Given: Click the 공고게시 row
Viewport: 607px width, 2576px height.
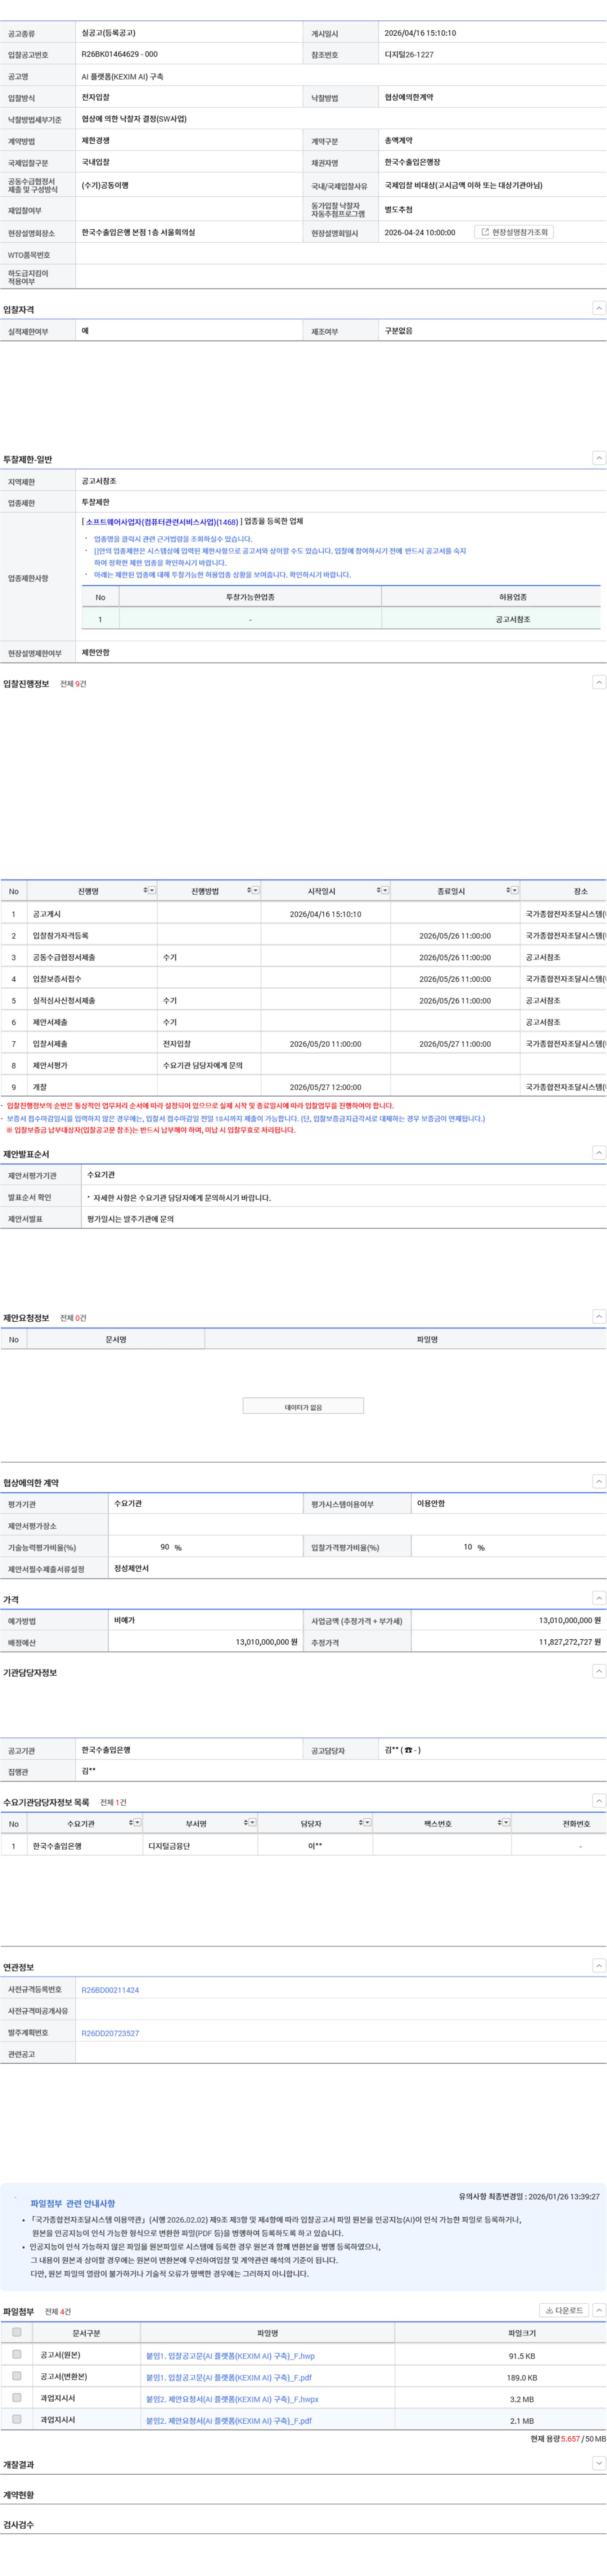Looking at the screenshot, I should click(x=303, y=914).
